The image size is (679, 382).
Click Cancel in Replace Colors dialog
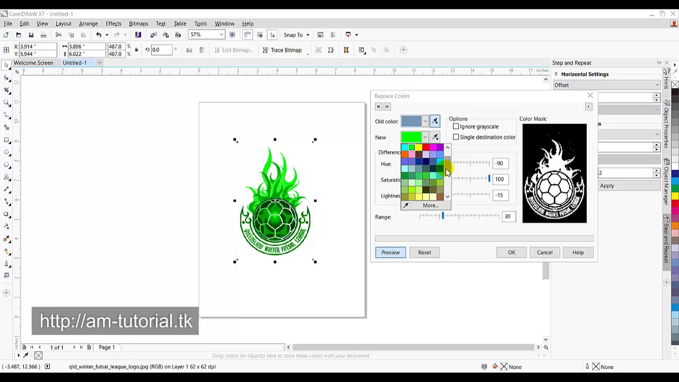pyautogui.click(x=545, y=253)
